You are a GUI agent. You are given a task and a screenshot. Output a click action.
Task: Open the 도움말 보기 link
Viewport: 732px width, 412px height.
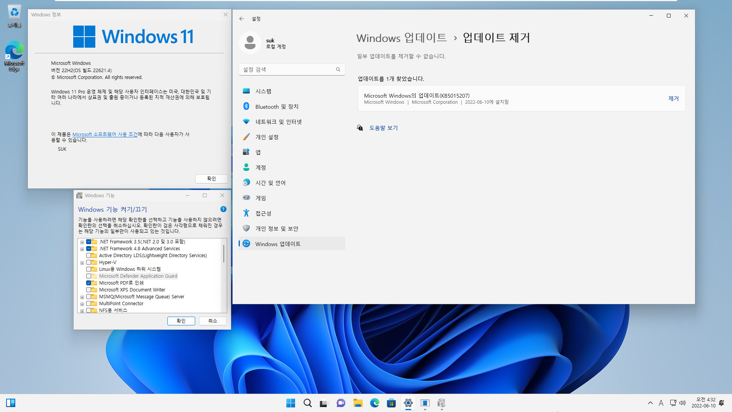tap(384, 128)
